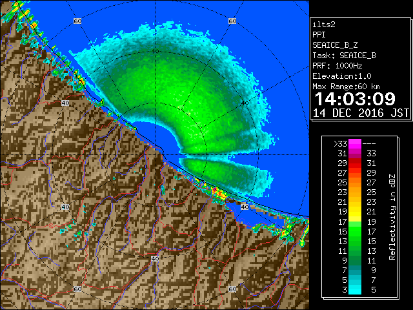Screen dimensions: 413x310
Task: Click the 'ilts2' site name text
Action: 324,25
